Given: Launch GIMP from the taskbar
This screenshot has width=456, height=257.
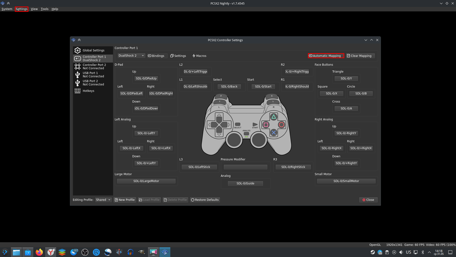Looking at the screenshot, I should tap(142, 252).
